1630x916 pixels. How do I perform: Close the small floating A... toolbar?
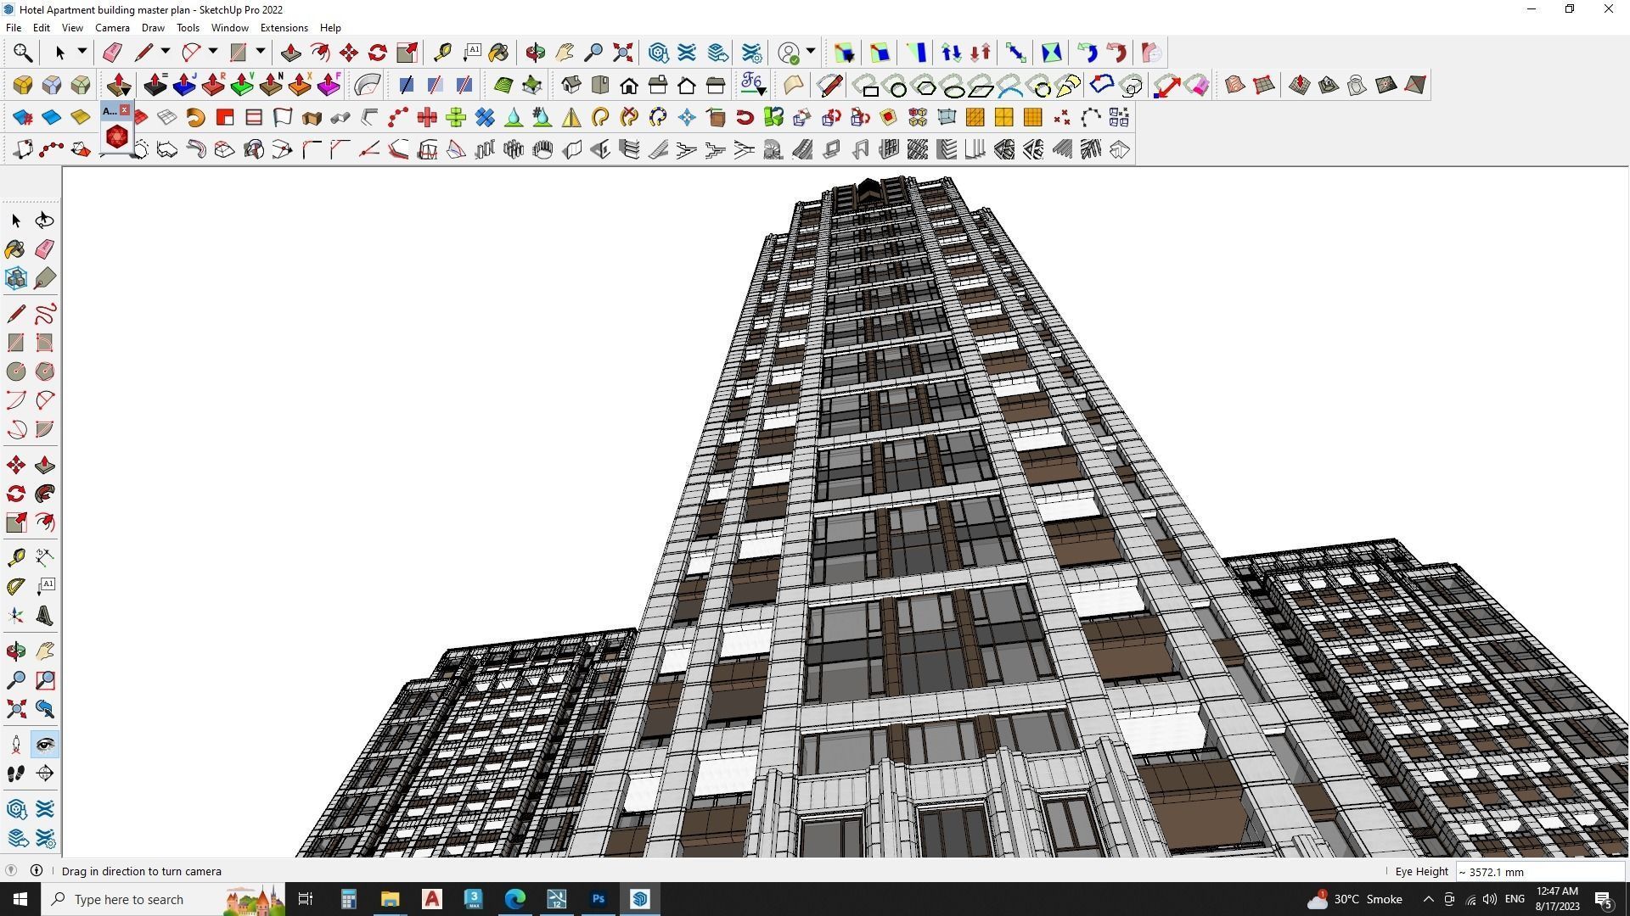[125, 110]
